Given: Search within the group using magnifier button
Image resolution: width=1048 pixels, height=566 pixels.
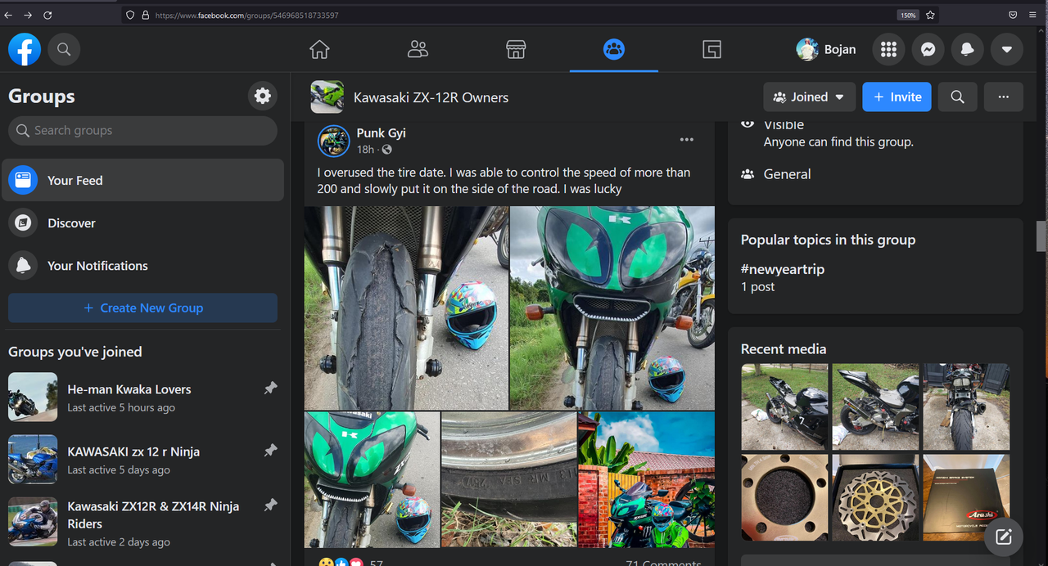Looking at the screenshot, I should [x=957, y=97].
